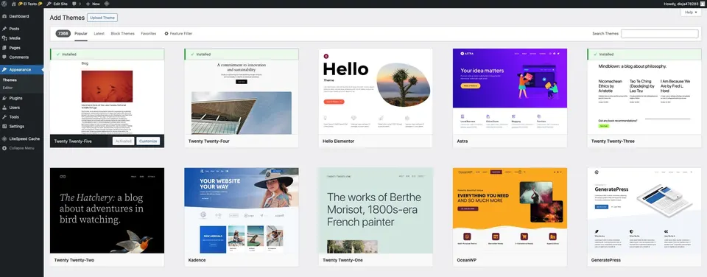Viewport: 707px width, 277px height.
Task: Switch to the Popular tab
Action: pyautogui.click(x=81, y=33)
